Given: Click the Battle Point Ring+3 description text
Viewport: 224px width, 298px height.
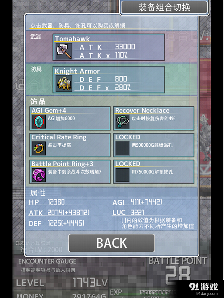Looking at the screenshot, I should coord(75,172).
